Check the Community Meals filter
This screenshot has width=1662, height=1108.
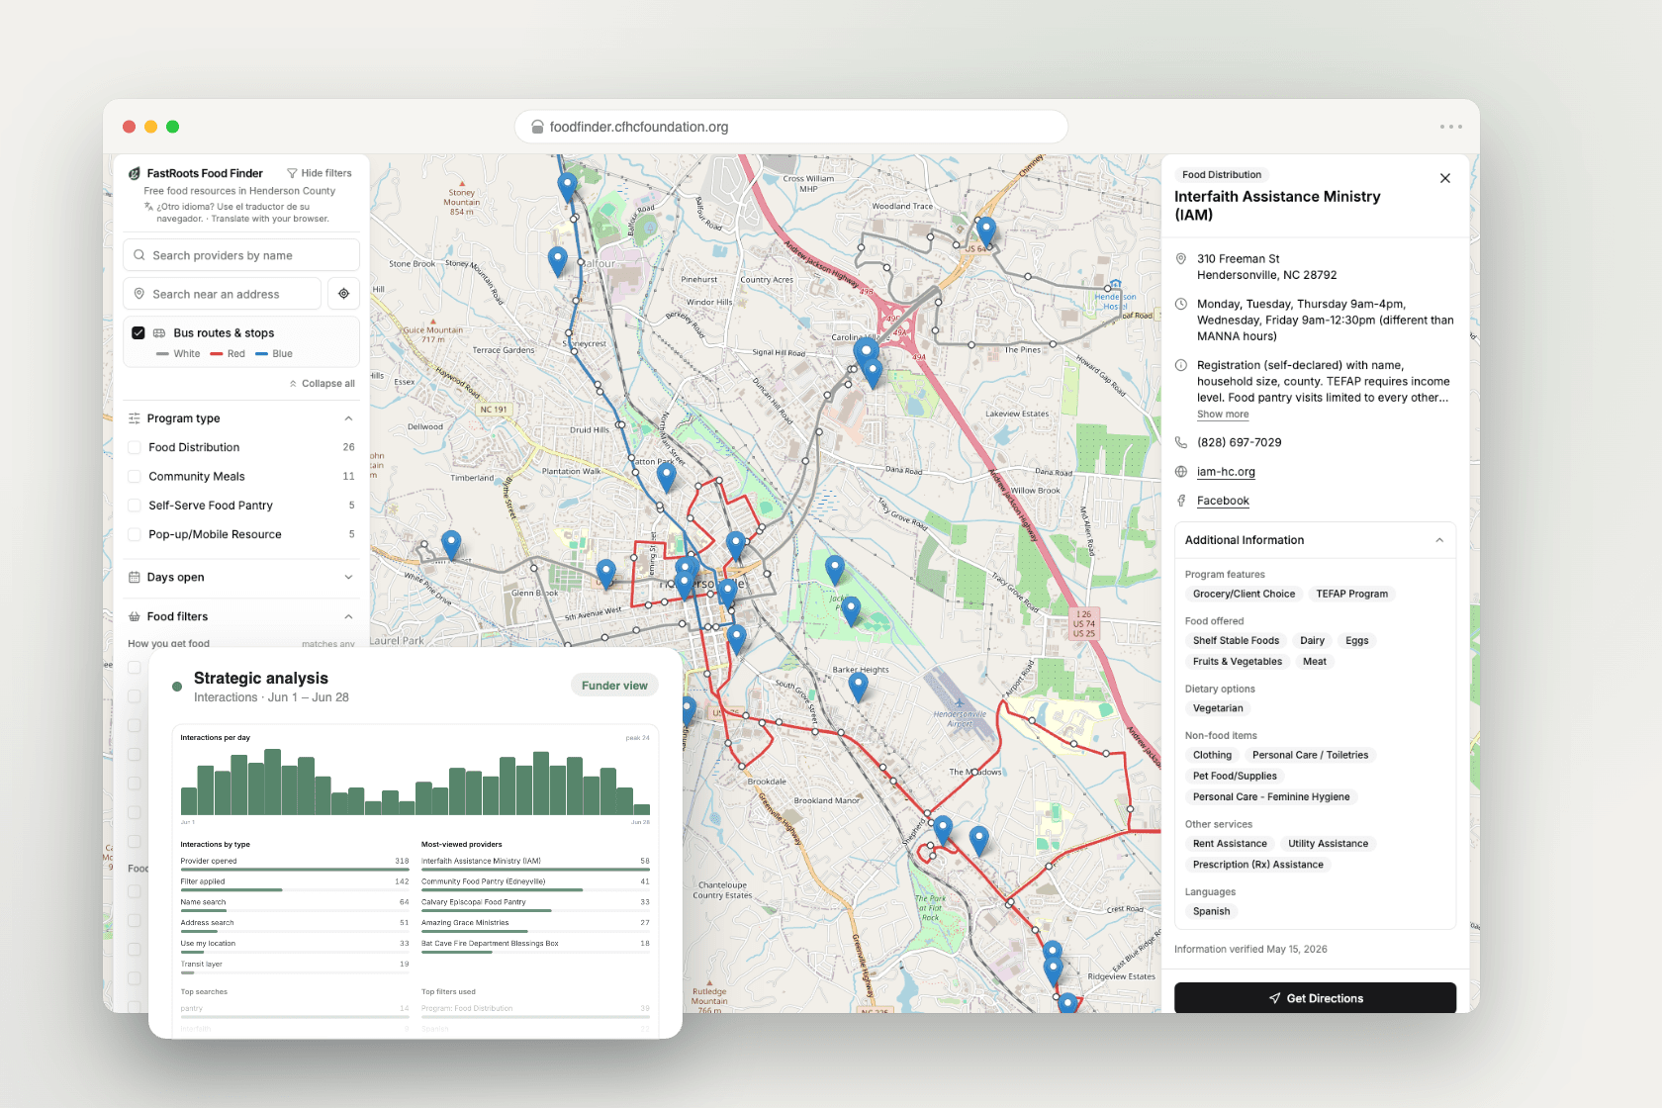coord(135,476)
